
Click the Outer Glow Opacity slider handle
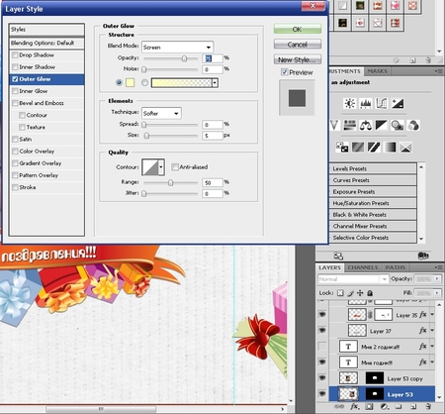[184, 58]
